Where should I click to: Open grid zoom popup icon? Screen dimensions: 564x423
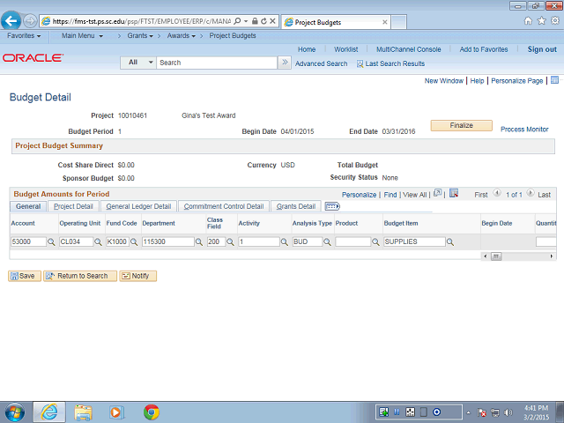[437, 193]
